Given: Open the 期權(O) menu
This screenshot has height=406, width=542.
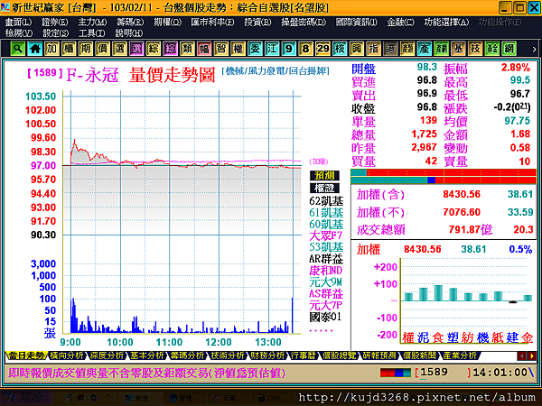Looking at the screenshot, I should tap(167, 23).
